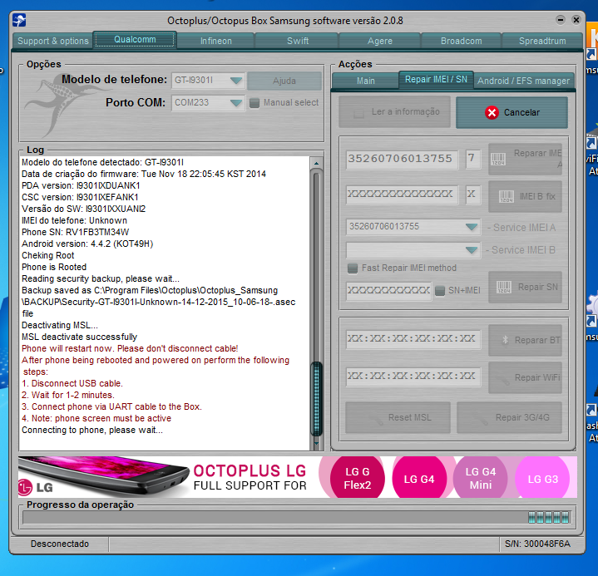Click the IMEI B fix button
The height and width of the screenshot is (576, 598).
click(x=525, y=196)
